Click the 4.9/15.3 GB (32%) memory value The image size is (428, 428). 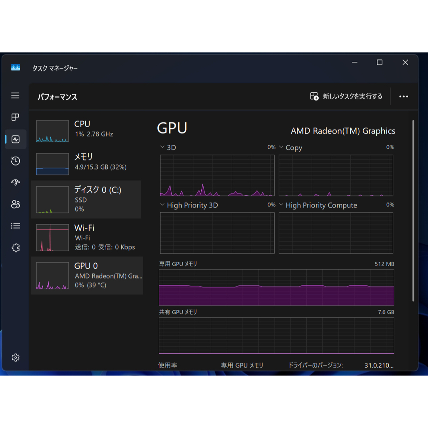100,167
